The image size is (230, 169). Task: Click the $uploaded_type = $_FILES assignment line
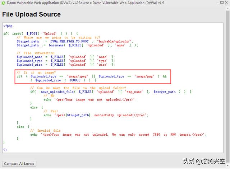(66, 61)
